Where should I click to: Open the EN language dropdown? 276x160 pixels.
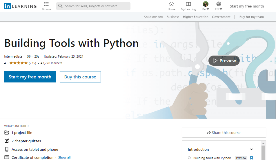(x=219, y=9)
